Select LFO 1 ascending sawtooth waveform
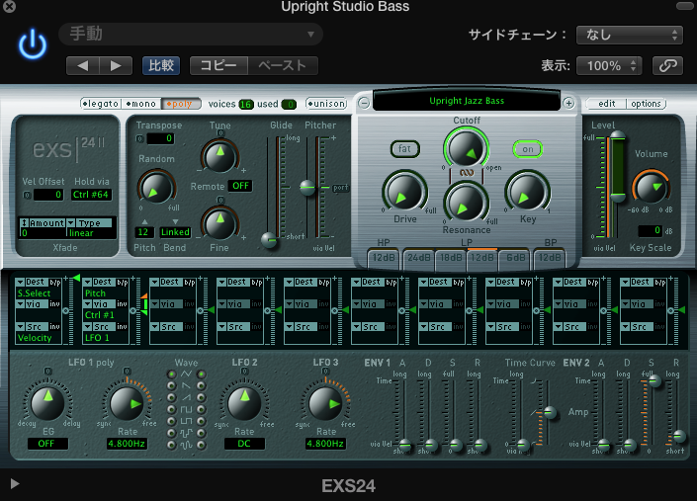Screen dimensions: 697x501 (x=172, y=397)
